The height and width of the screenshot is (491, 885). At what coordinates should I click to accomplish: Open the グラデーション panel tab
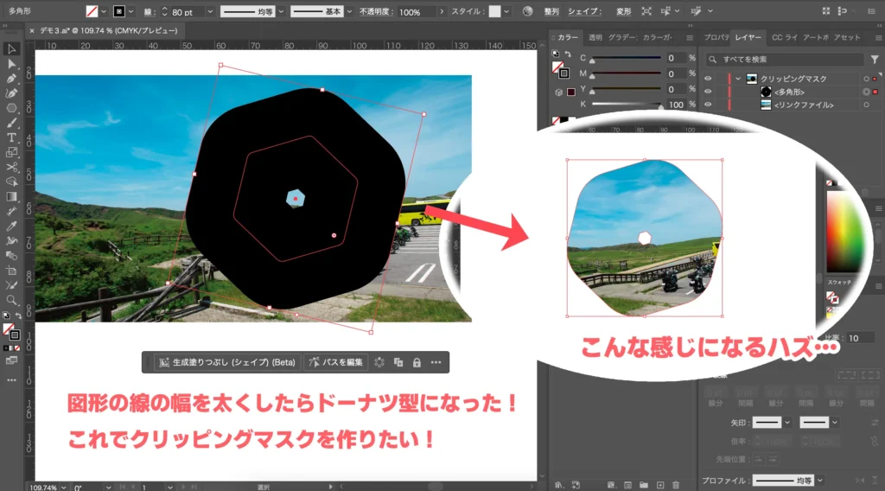click(621, 38)
